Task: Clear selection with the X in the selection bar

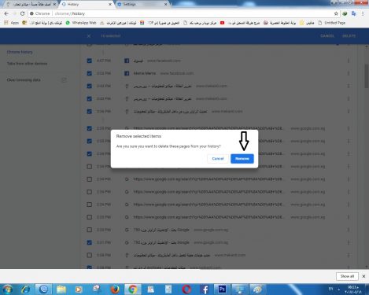Action: point(89,36)
